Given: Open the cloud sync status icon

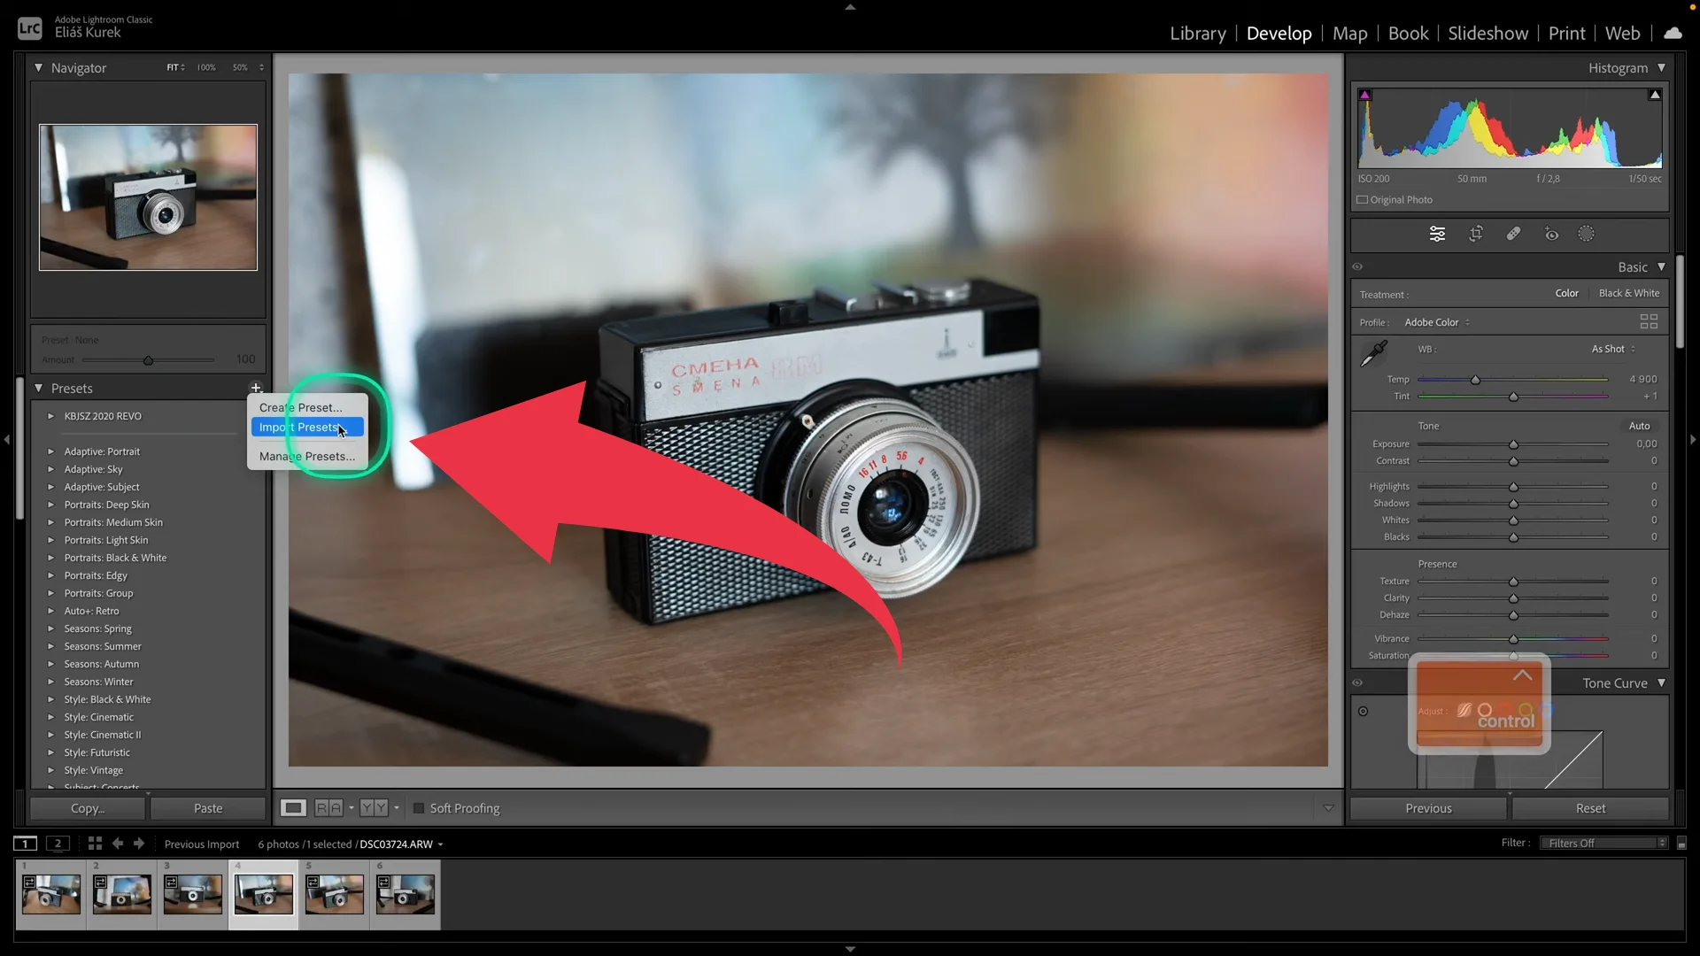Looking at the screenshot, I should click(x=1673, y=33).
